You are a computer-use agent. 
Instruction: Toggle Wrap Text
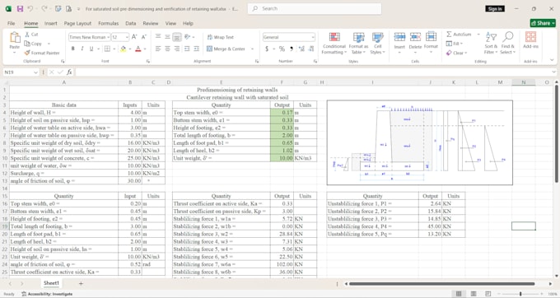click(x=220, y=37)
